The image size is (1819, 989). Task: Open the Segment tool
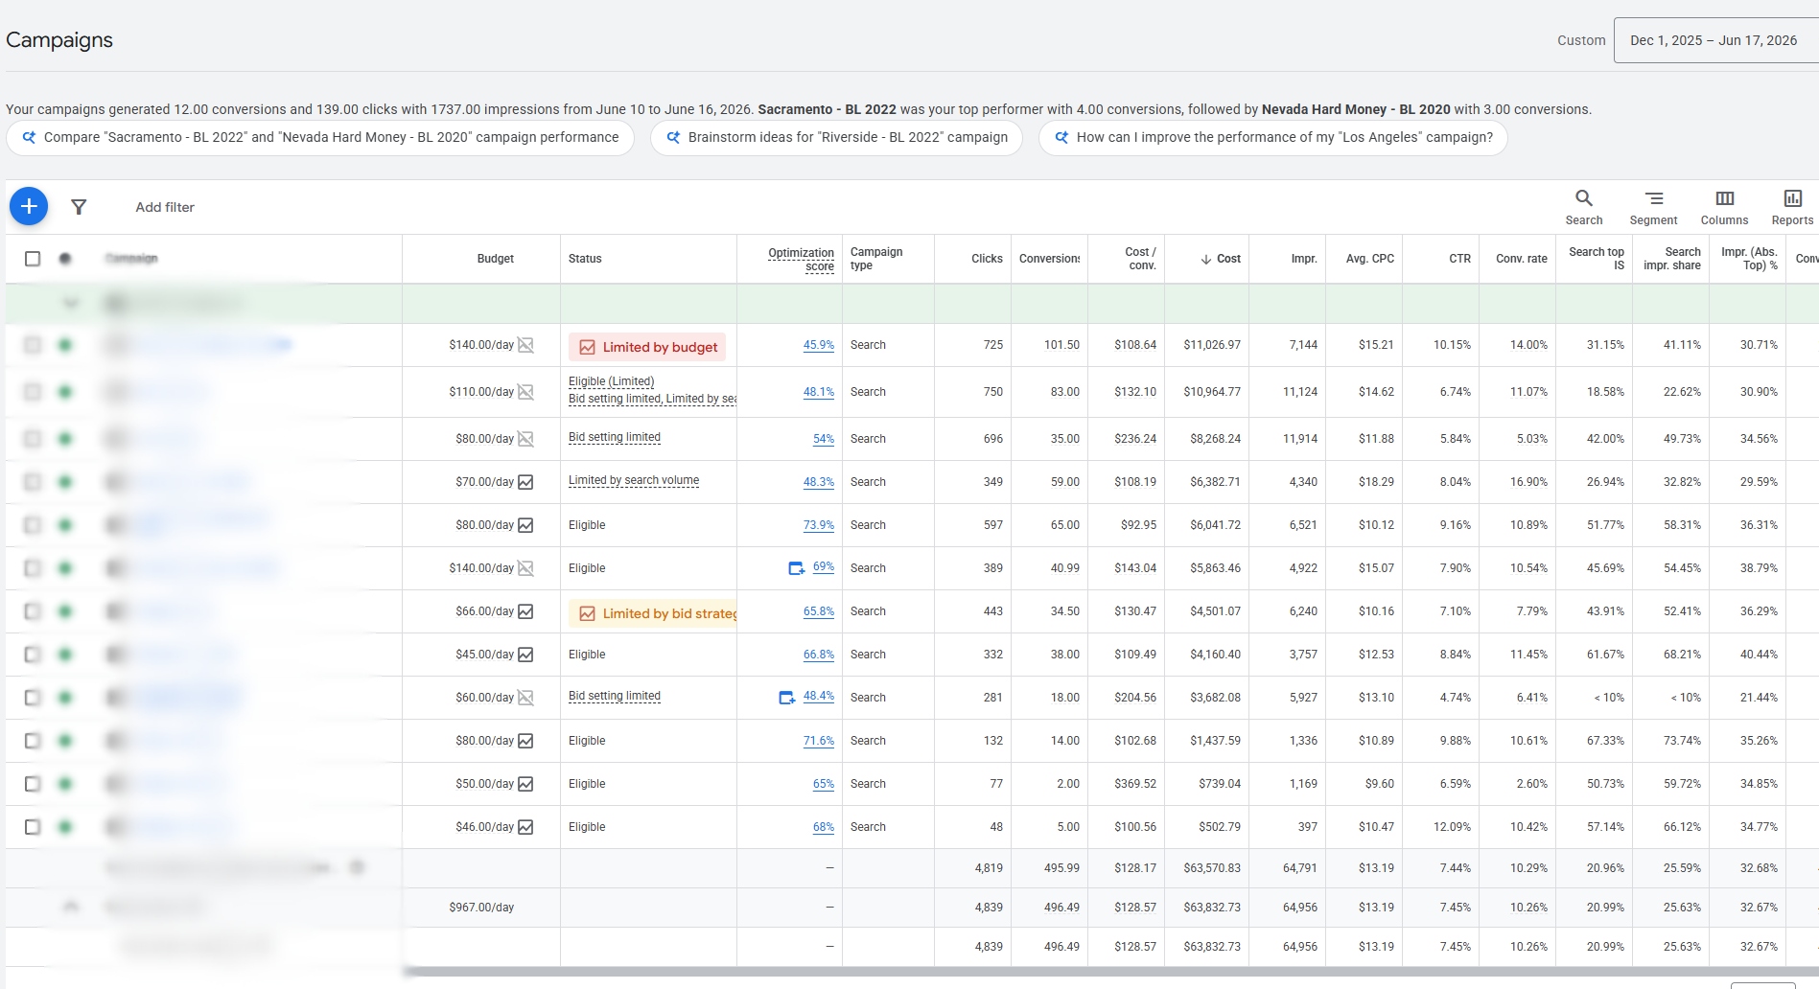click(x=1654, y=207)
